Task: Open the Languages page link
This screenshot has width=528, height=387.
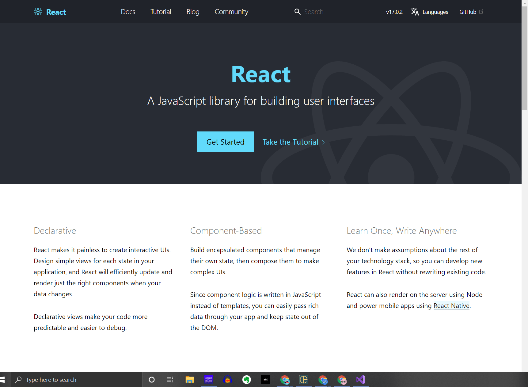Action: pos(435,12)
